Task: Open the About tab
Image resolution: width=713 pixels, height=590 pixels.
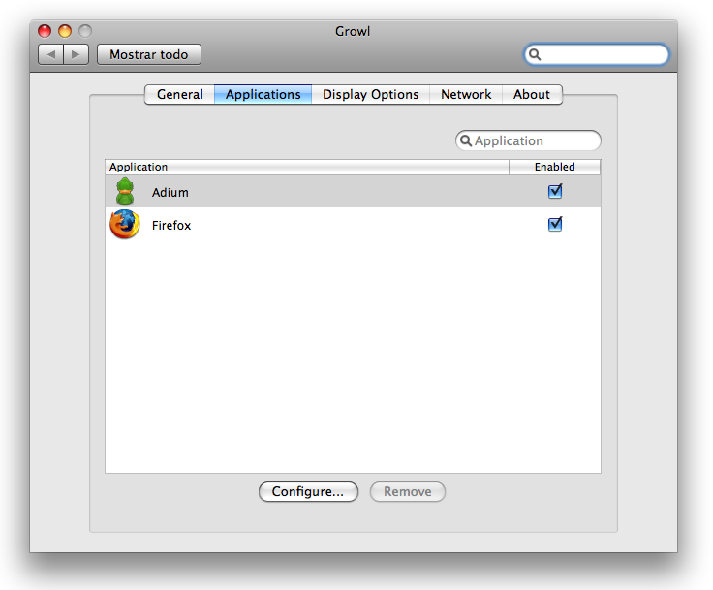Action: pos(532,95)
